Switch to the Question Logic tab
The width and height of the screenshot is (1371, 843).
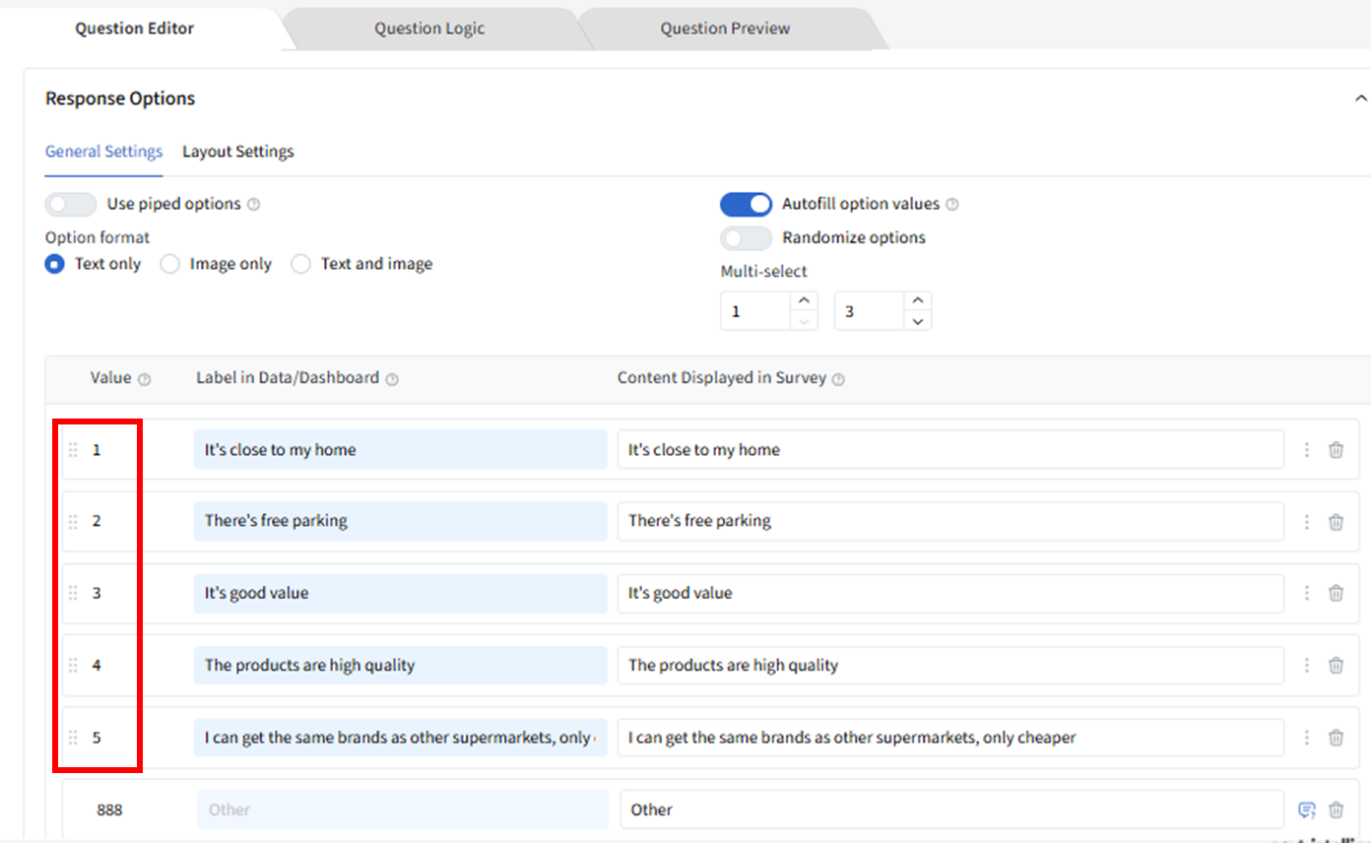click(x=429, y=29)
